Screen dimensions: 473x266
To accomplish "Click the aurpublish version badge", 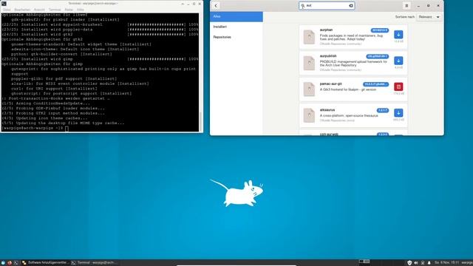I will click(378, 56).
